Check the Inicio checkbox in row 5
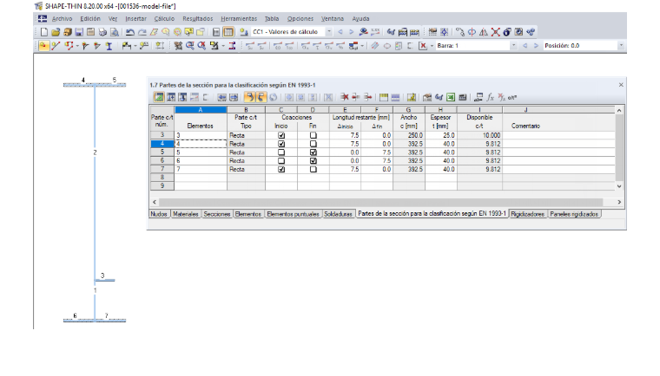 [281, 152]
